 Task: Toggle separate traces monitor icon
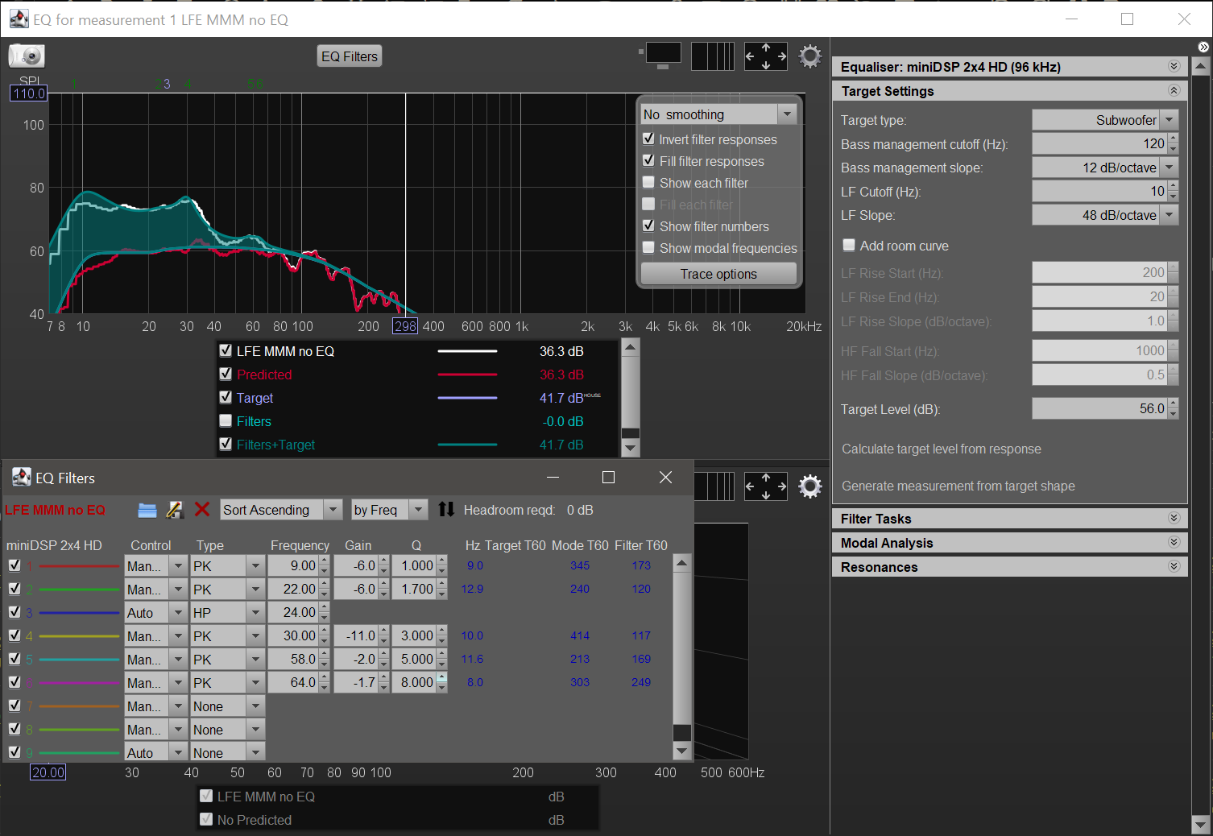(661, 56)
